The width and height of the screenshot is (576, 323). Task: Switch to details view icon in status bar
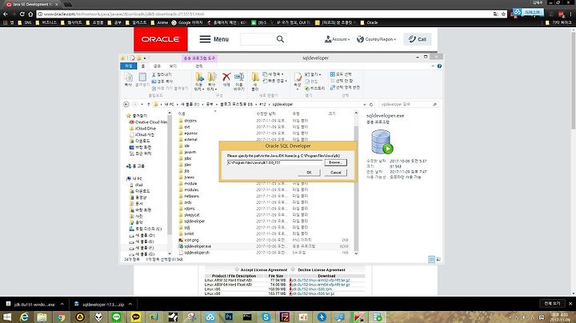(432, 260)
